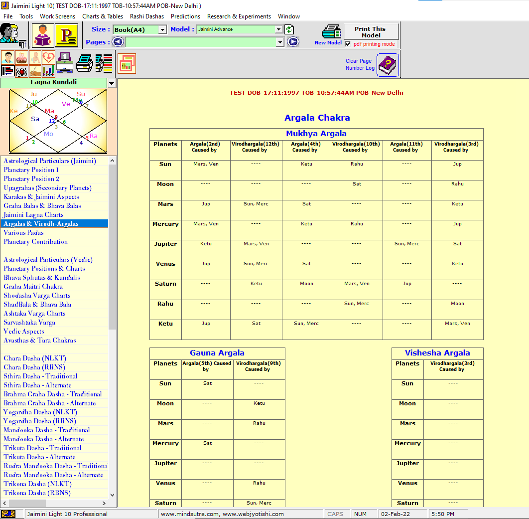This screenshot has height=519, width=529.
Task: Click the black-and-cyan printer icon
Action: click(x=84, y=63)
